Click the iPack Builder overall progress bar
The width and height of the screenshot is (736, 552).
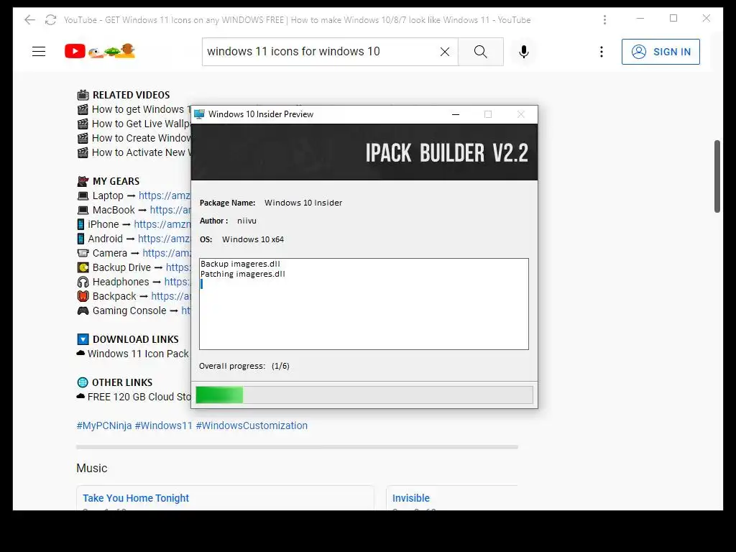pos(364,395)
